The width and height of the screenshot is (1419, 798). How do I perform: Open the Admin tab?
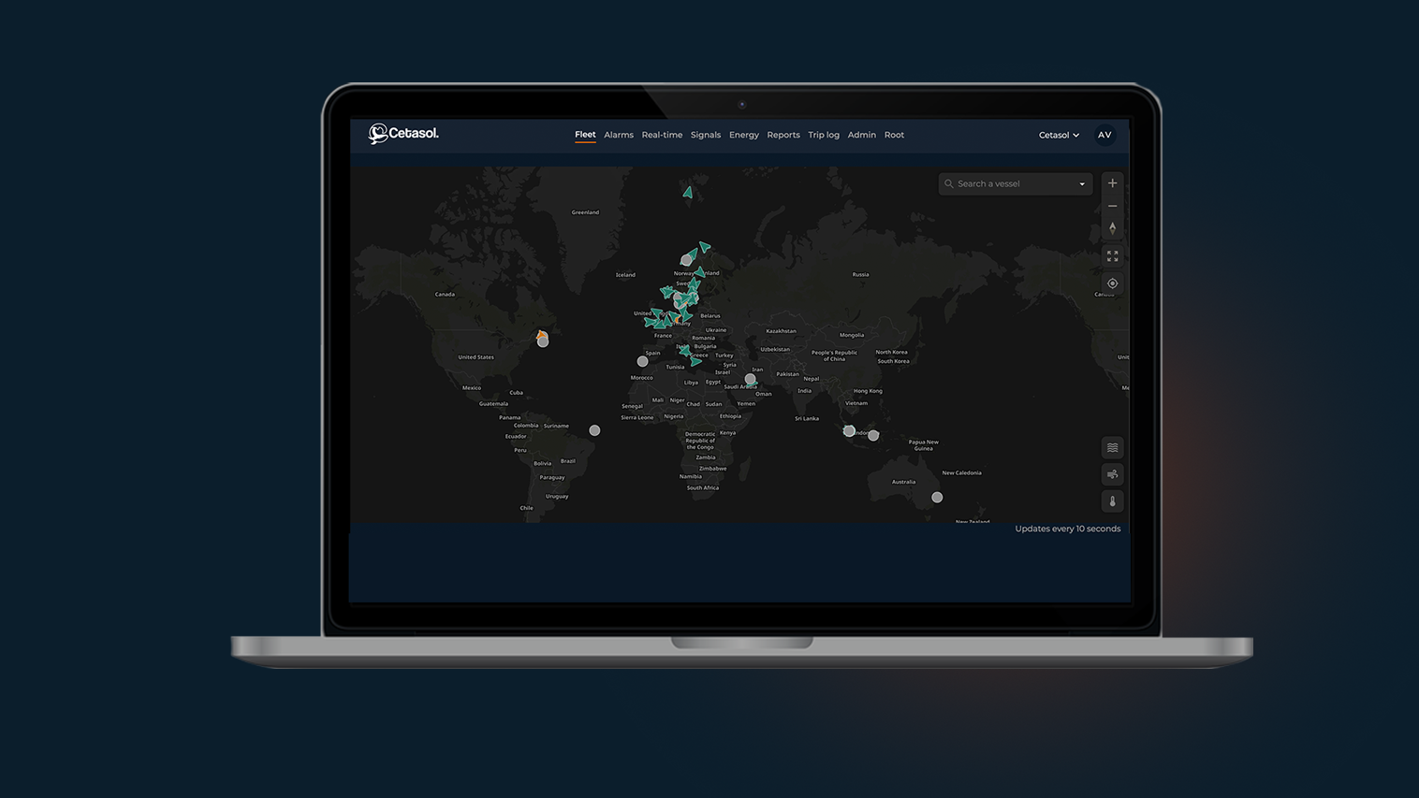(862, 135)
